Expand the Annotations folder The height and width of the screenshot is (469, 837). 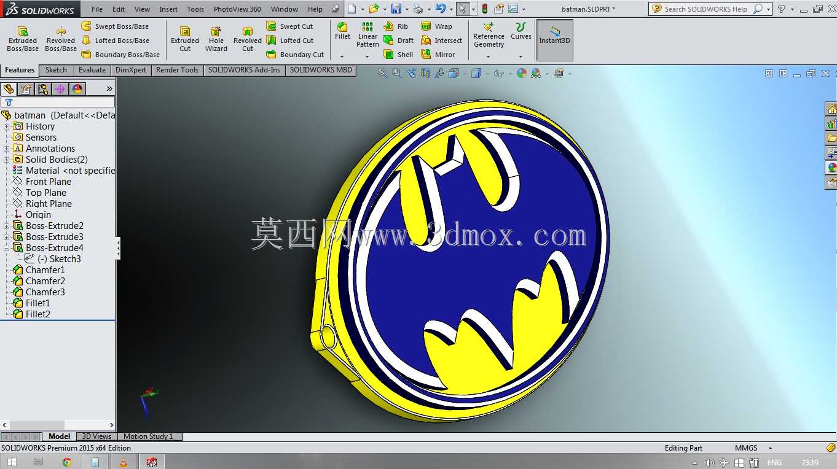point(7,149)
